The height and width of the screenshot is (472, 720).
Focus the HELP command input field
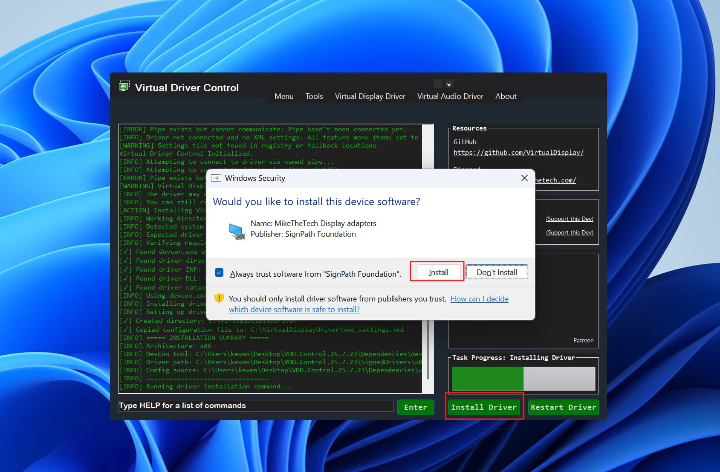(255, 405)
